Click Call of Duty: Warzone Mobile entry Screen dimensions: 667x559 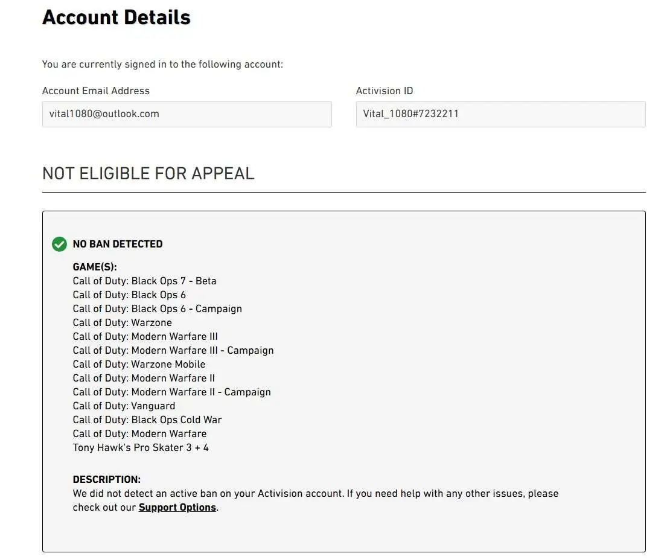[139, 364]
